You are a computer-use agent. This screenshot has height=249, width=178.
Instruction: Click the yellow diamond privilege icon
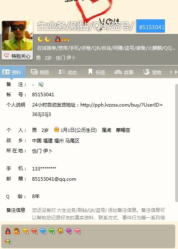[25, 231]
